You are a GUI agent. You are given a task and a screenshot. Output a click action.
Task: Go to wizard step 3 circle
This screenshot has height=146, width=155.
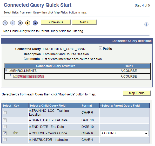[x=20, y=23]
